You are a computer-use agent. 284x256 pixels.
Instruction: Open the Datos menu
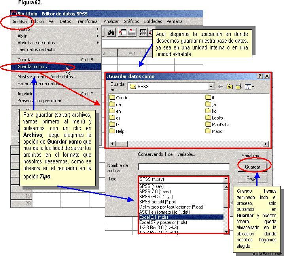(x=65, y=21)
